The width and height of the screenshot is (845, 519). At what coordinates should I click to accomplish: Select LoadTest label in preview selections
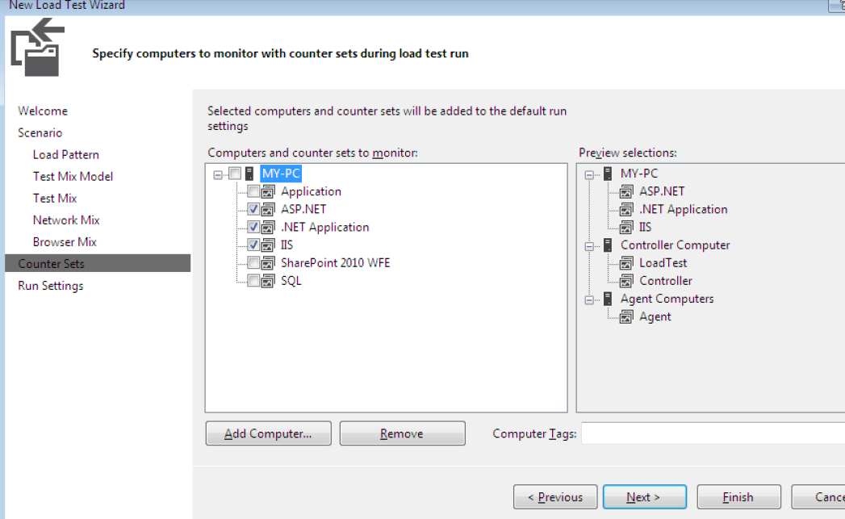[x=663, y=263]
